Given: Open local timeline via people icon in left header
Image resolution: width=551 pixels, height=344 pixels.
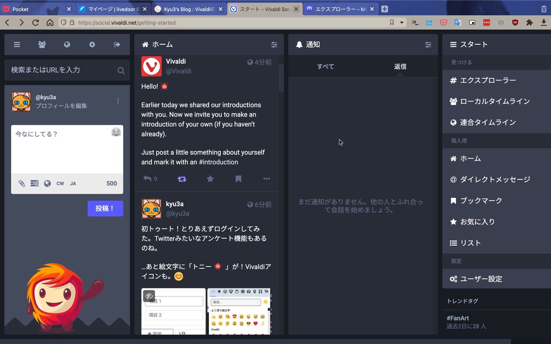Looking at the screenshot, I should point(42,44).
